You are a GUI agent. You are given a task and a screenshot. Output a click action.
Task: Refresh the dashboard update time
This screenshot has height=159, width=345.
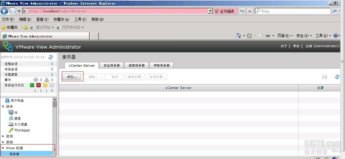(x=51, y=57)
